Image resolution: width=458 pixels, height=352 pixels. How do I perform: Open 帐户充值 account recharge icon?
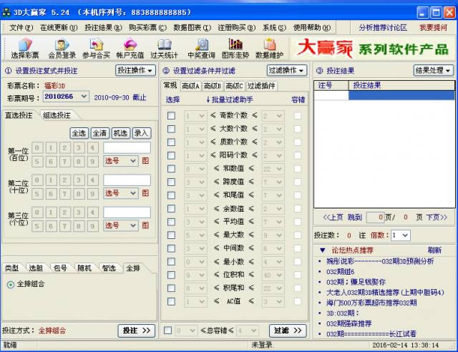(130, 49)
